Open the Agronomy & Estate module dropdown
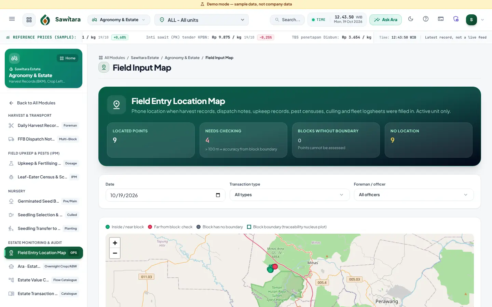Image resolution: width=492 pixels, height=307 pixels. (x=119, y=20)
